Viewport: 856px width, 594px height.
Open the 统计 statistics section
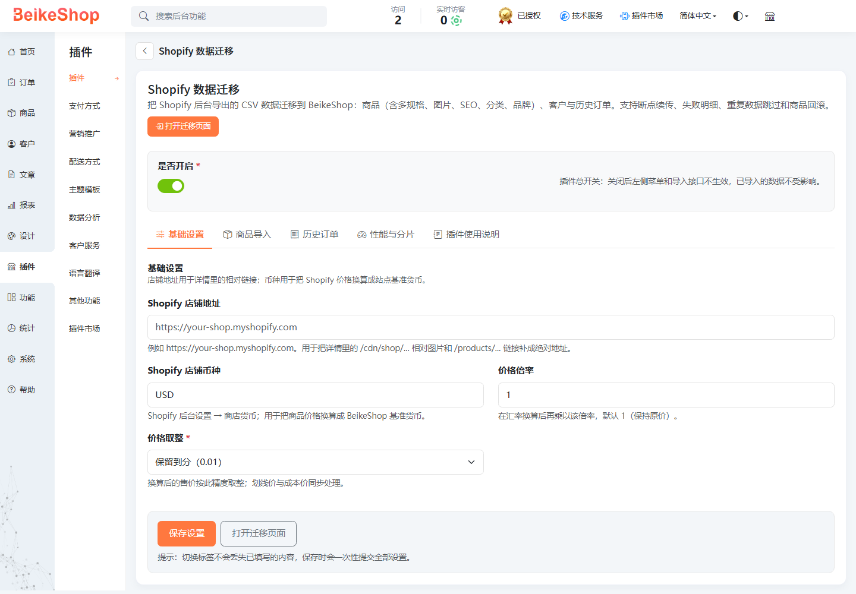22,328
